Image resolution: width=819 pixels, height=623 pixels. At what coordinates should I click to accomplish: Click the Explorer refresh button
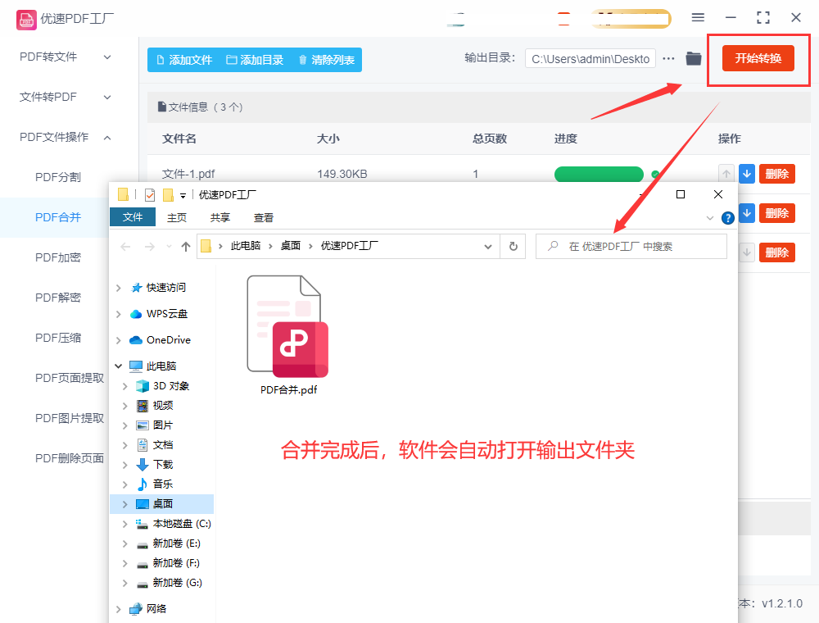[513, 246]
